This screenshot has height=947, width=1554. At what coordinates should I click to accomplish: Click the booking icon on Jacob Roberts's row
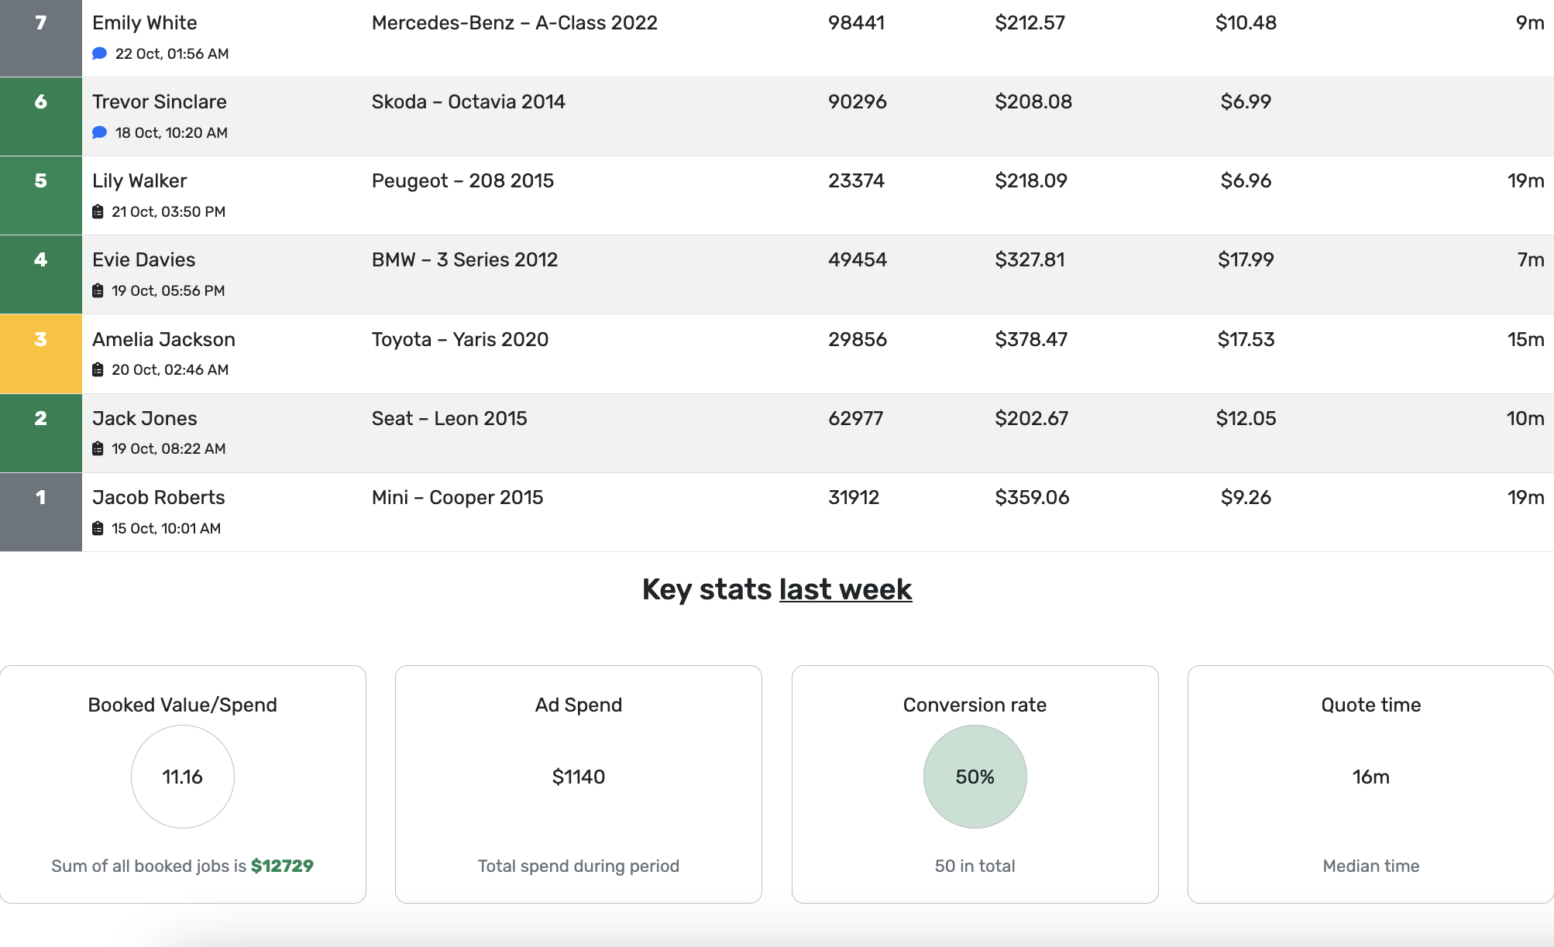[97, 528]
